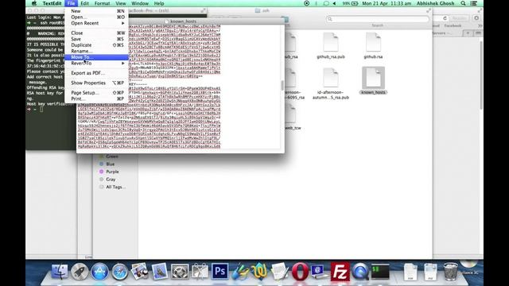Viewport: 509px width, 286px height.
Task: Choose Print… from the File menu
Action: (97, 99)
